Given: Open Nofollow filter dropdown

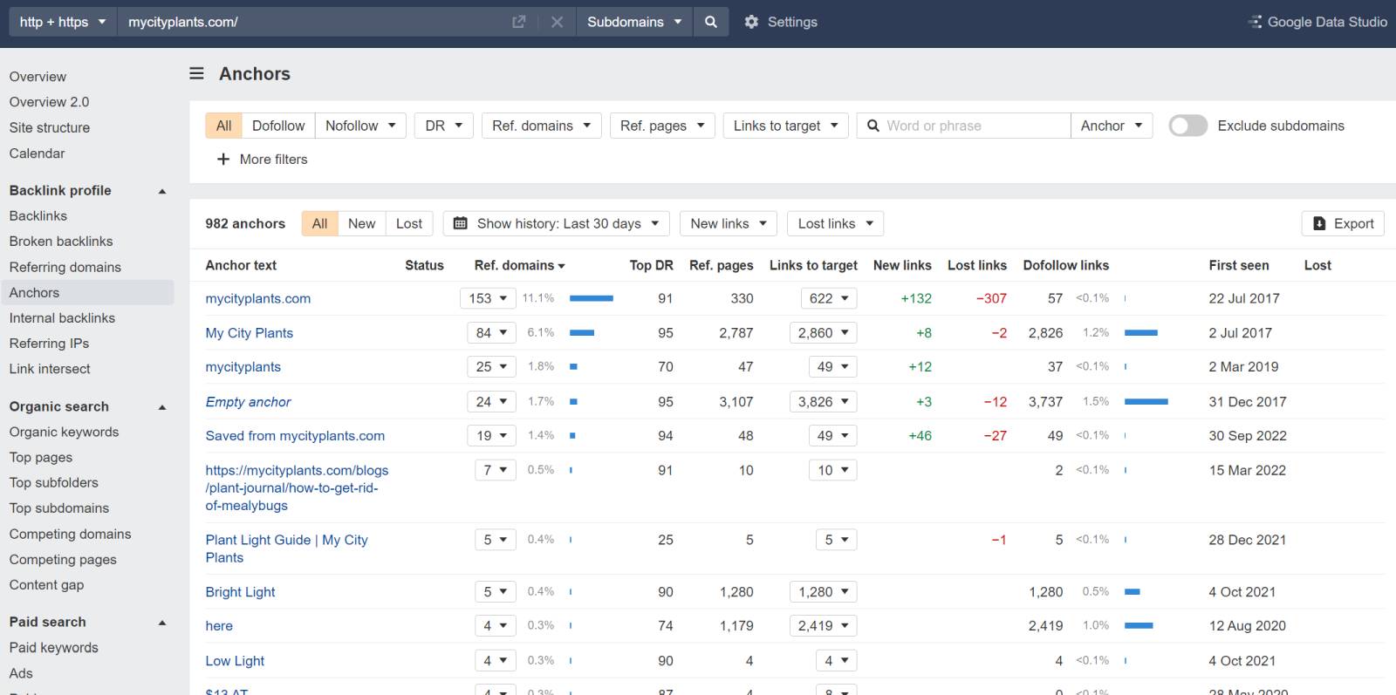Looking at the screenshot, I should click(x=360, y=126).
